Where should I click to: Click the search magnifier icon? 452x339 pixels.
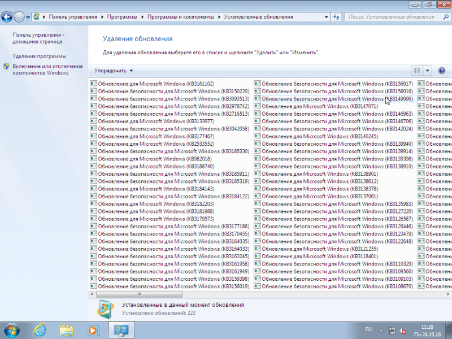(446, 17)
